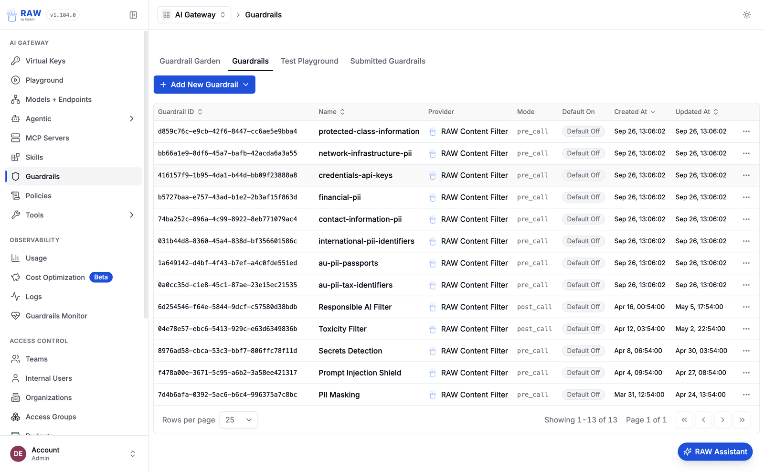Image resolution: width=764 pixels, height=472 pixels.
Task: Open actions menu for Toxicity Filter row
Action: [746, 329]
